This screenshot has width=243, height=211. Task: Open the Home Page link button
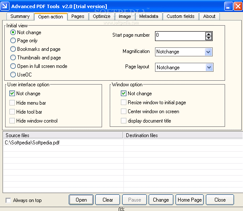(190, 200)
